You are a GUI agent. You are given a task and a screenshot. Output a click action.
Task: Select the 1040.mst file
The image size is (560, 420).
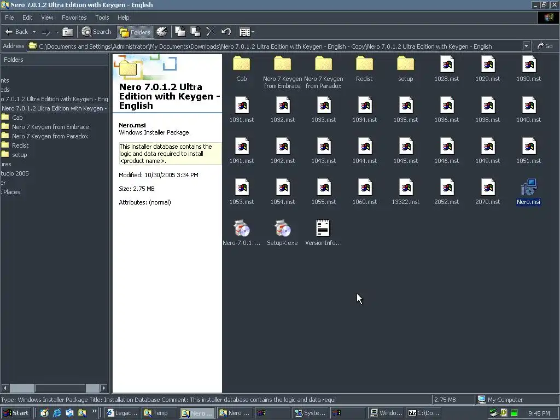[529, 110]
